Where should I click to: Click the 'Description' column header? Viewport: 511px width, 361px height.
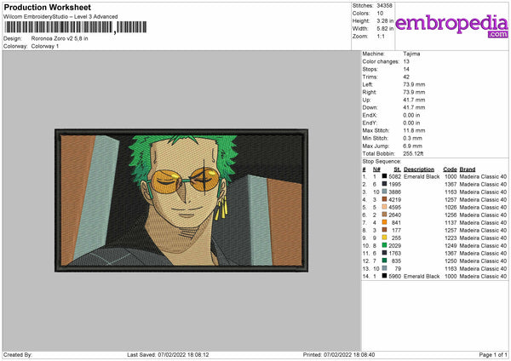tap(419, 169)
